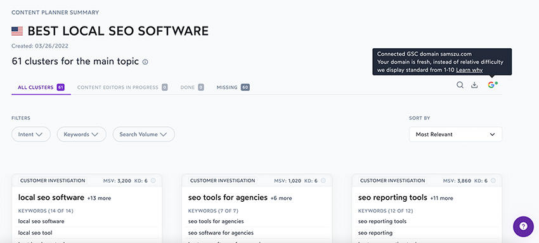Open the Most Relevant sort dropdown
The height and width of the screenshot is (243, 539).
tap(455, 135)
